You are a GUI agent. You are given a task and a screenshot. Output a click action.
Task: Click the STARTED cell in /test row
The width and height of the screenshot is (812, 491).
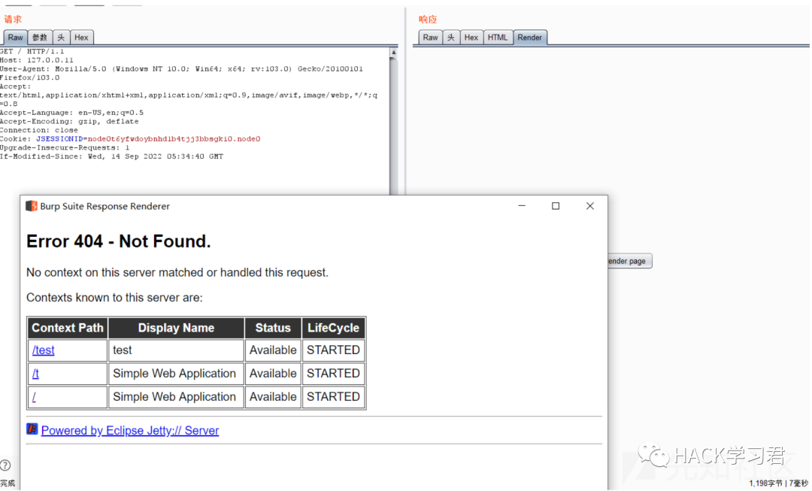pyautogui.click(x=334, y=350)
